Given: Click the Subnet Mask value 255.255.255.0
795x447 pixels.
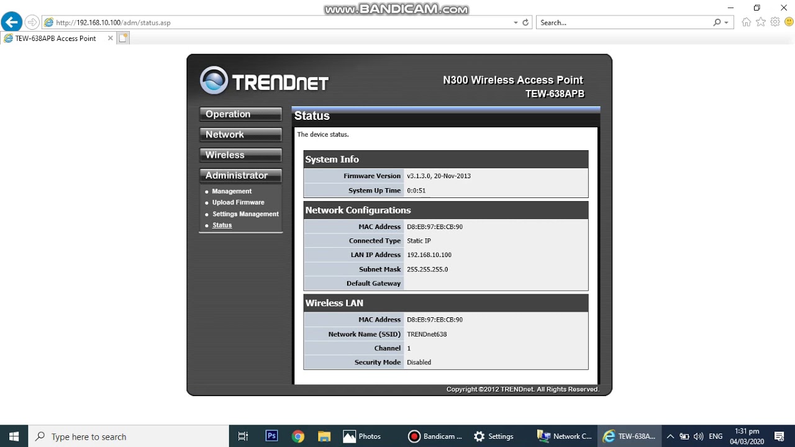Looking at the screenshot, I should [x=427, y=269].
